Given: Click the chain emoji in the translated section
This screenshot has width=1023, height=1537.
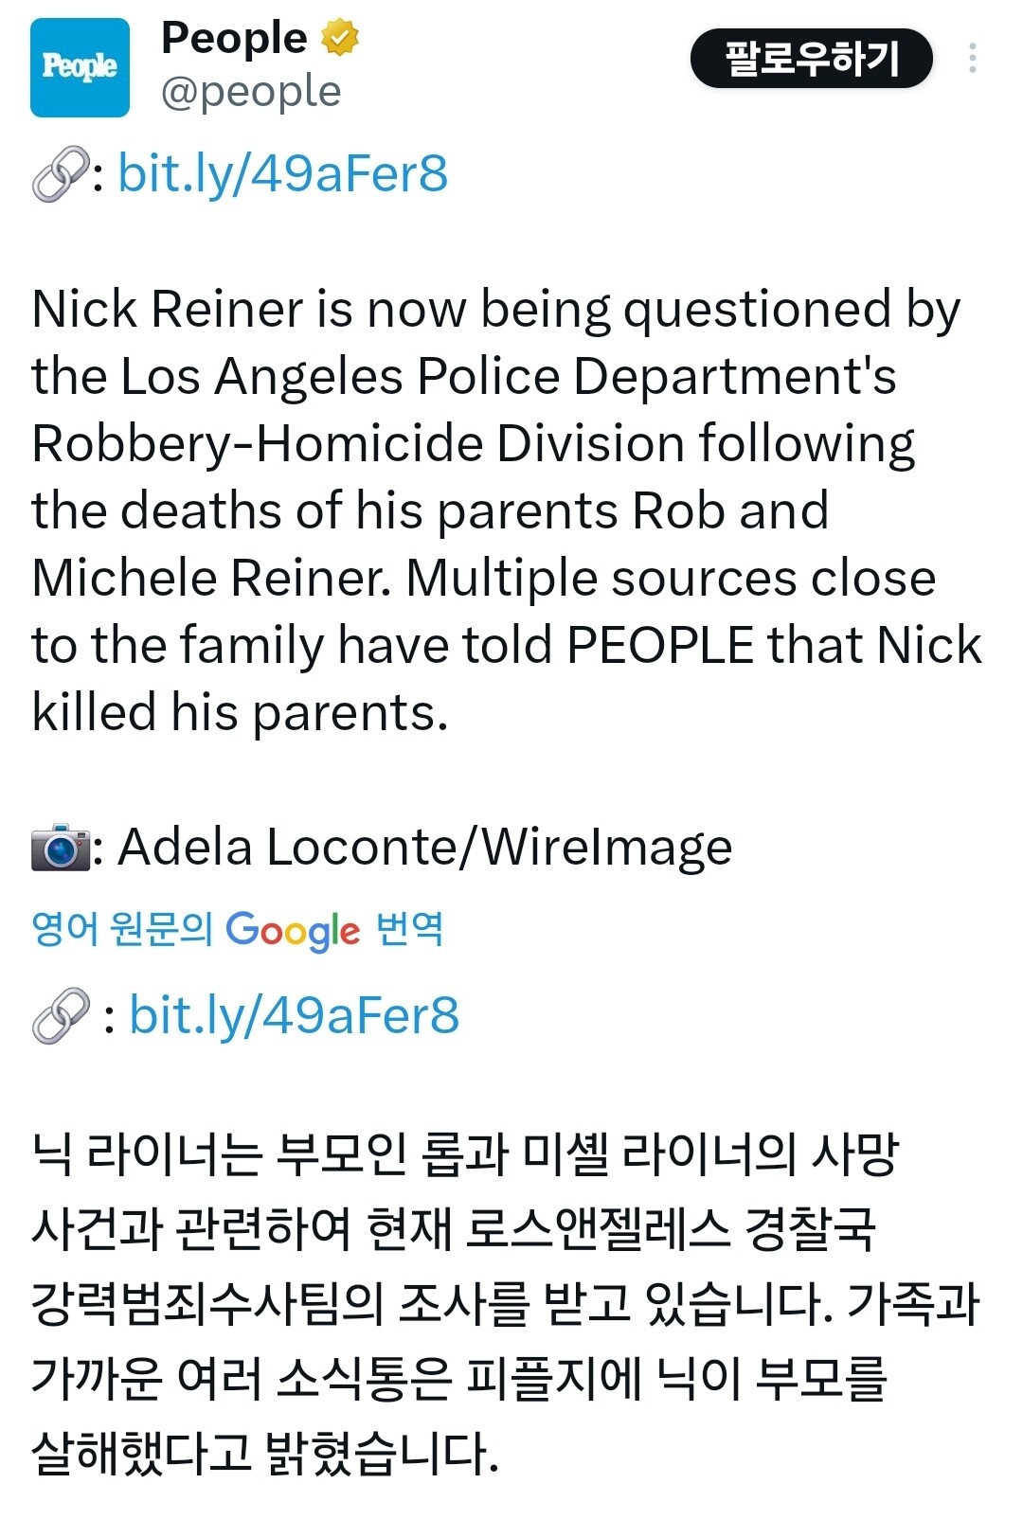Looking at the screenshot, I should (x=61, y=1015).
